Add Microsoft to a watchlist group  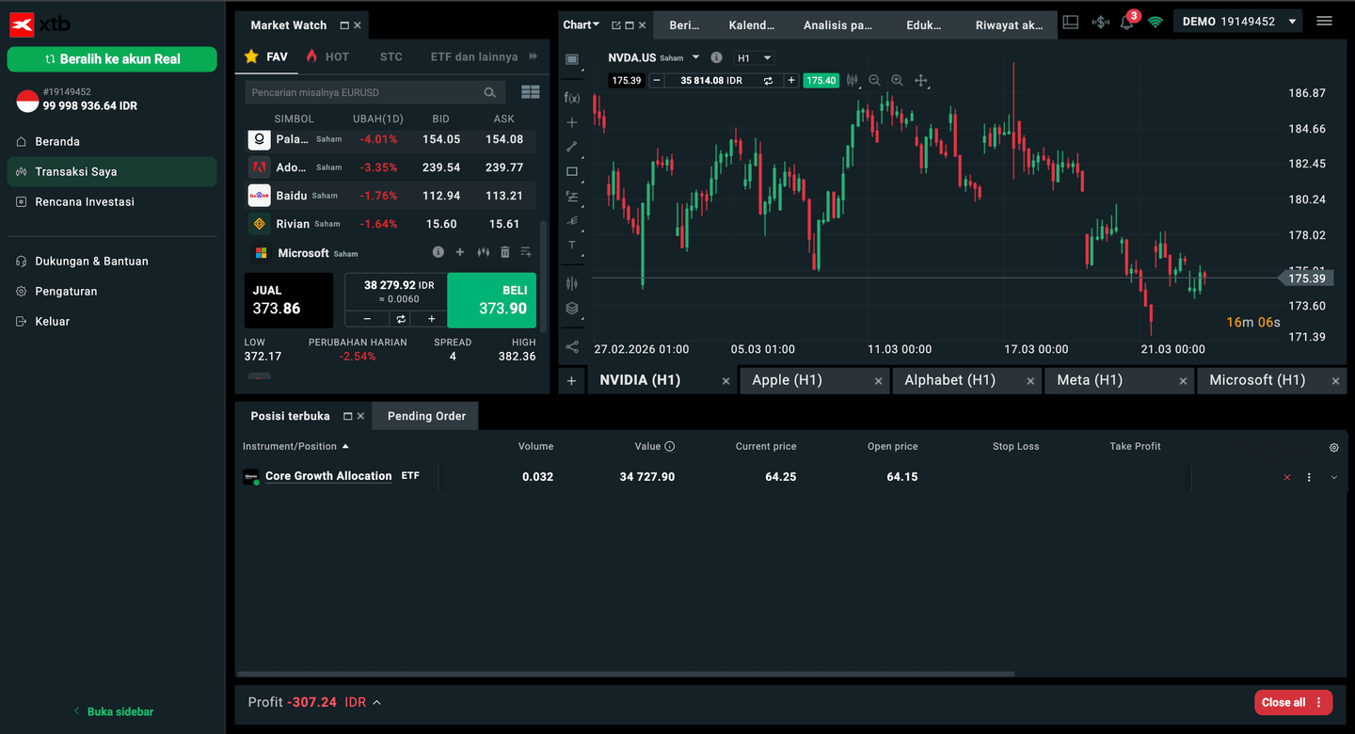tap(526, 252)
